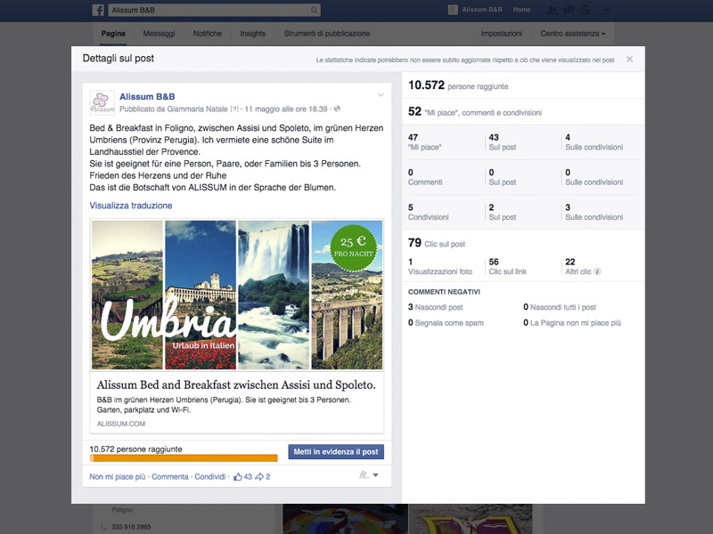Open account menu arrow in top bar
This screenshot has height=534, width=713.
(607, 10)
